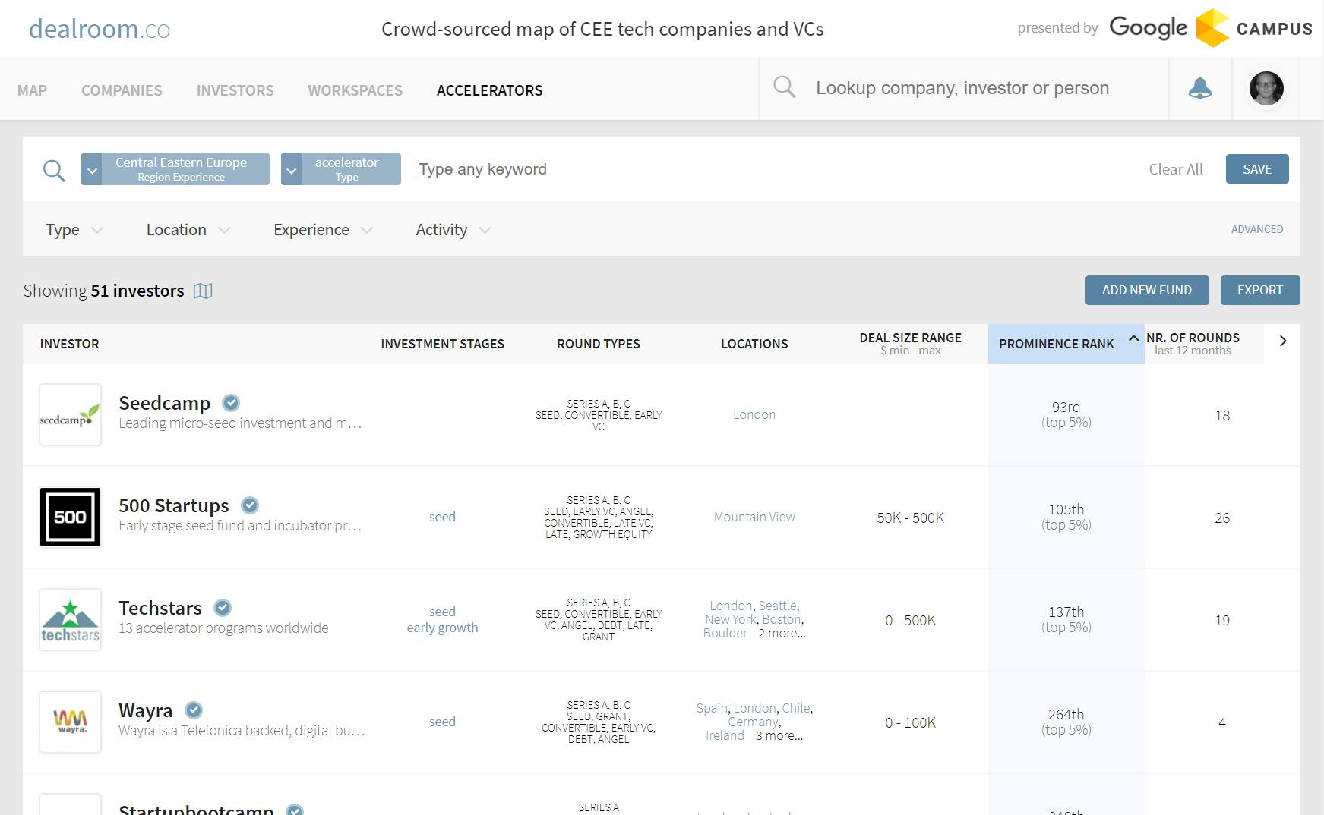The image size is (1324, 815).
Task: Open the WORKSPACES tab
Action: click(x=355, y=90)
